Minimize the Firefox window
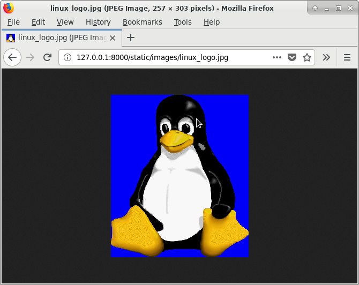The height and width of the screenshot is (285, 359). tap(327, 9)
